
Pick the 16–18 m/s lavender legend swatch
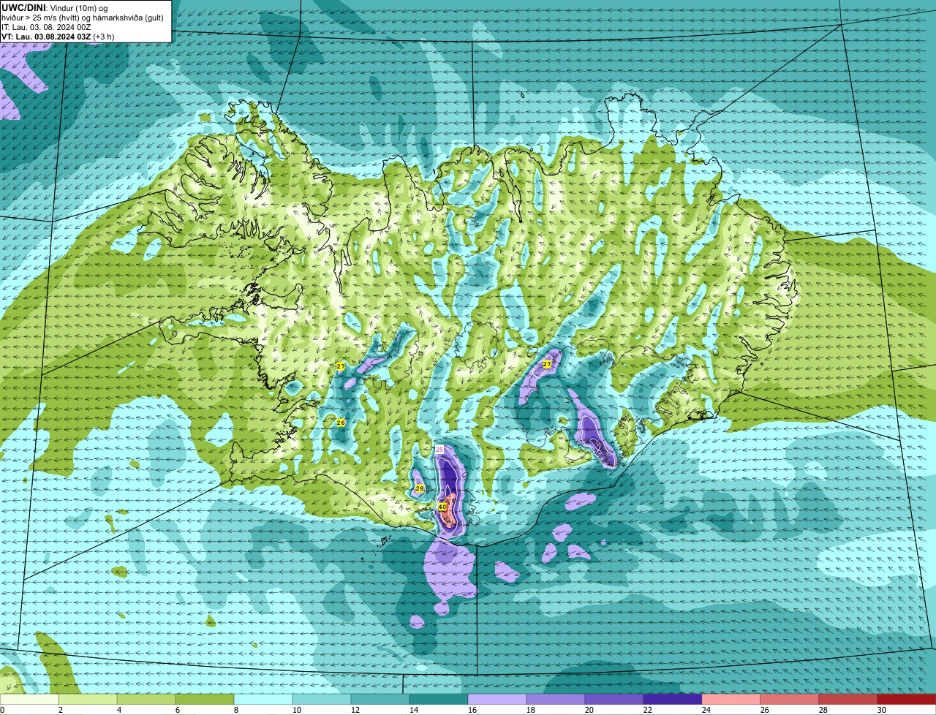point(497,699)
